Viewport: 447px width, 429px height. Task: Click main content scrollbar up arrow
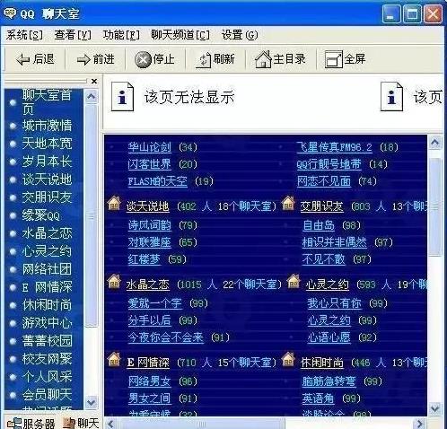[435, 142]
